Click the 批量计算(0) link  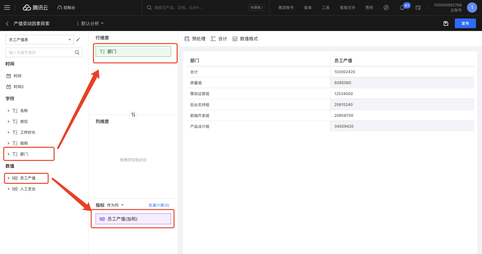159,205
